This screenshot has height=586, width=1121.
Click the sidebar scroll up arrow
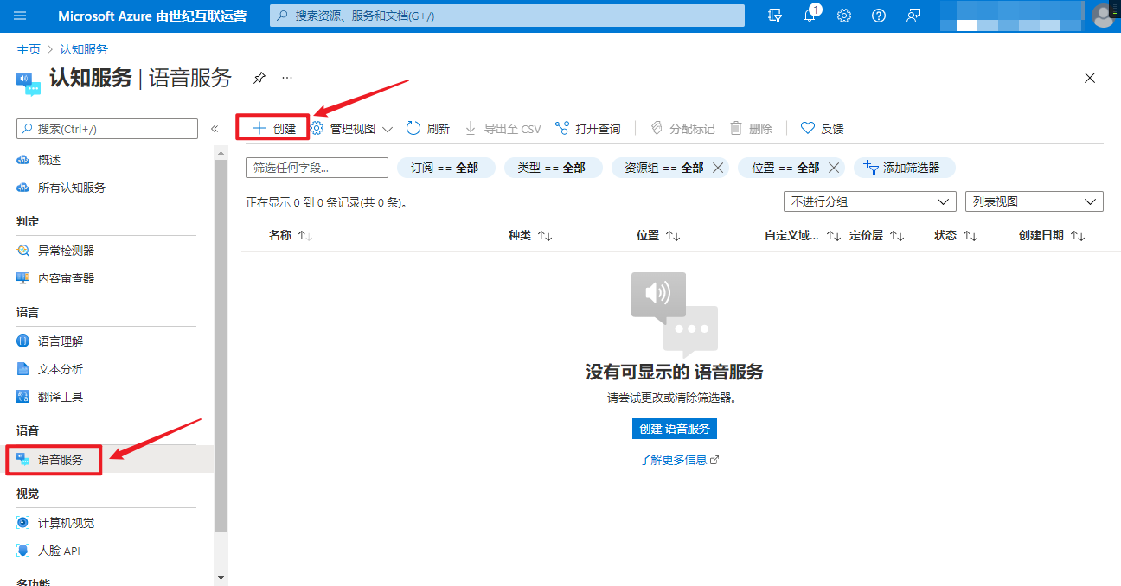coord(221,152)
